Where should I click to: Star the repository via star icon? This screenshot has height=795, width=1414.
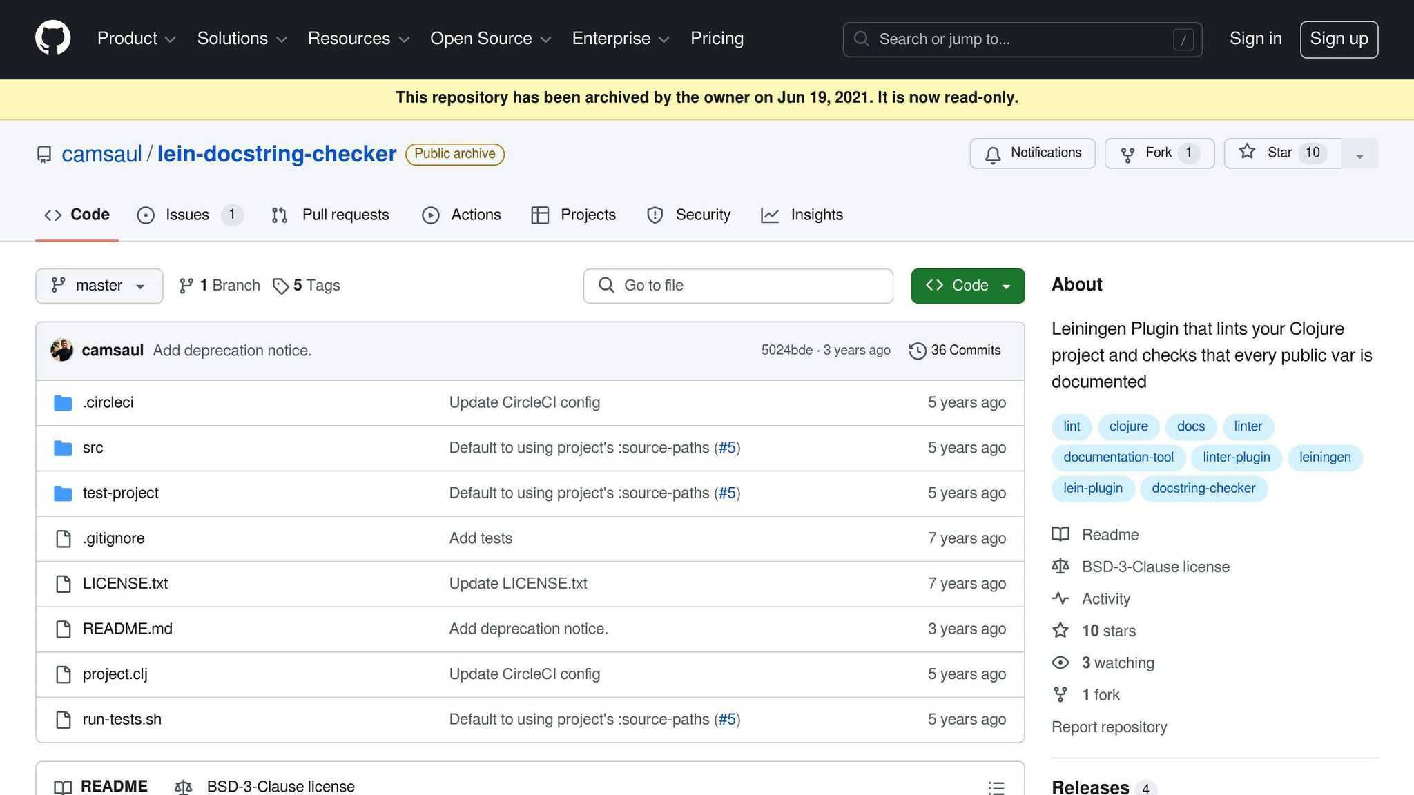tap(1247, 153)
